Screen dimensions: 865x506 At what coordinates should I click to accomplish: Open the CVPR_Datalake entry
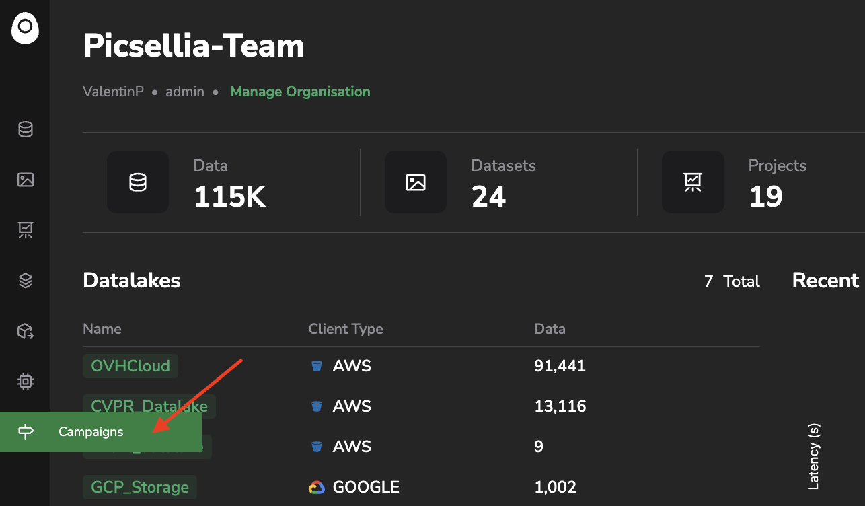149,406
